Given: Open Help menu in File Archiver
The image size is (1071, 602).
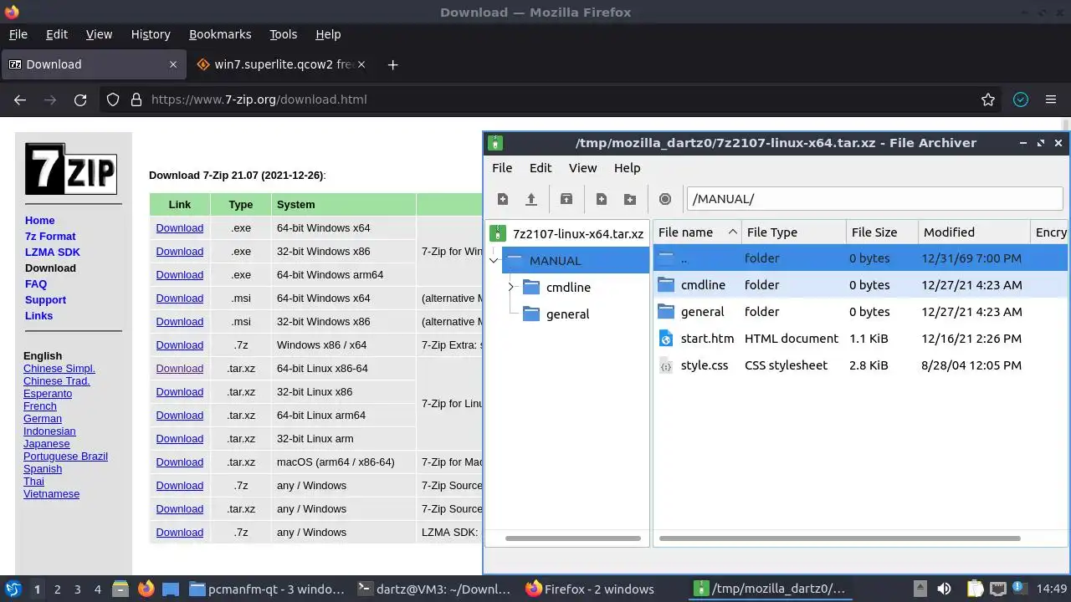Looking at the screenshot, I should point(627,168).
